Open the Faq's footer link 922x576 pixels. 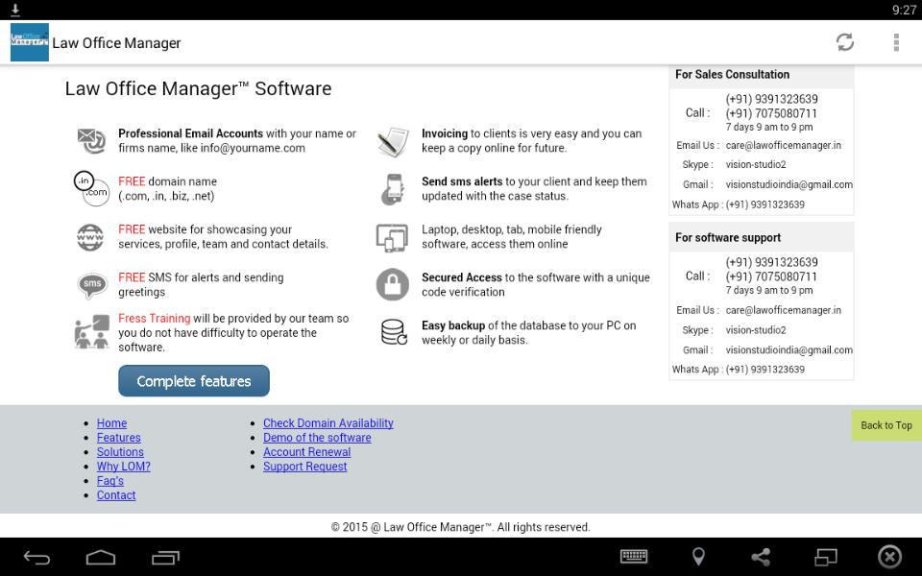click(x=109, y=481)
